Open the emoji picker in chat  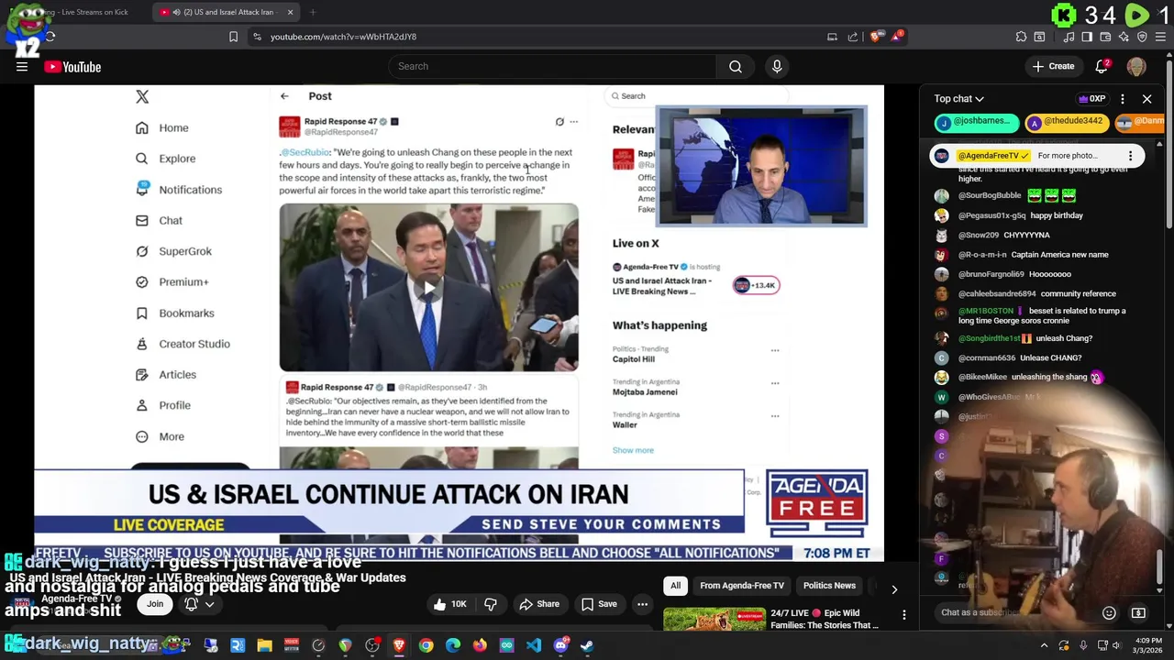(x=1109, y=612)
